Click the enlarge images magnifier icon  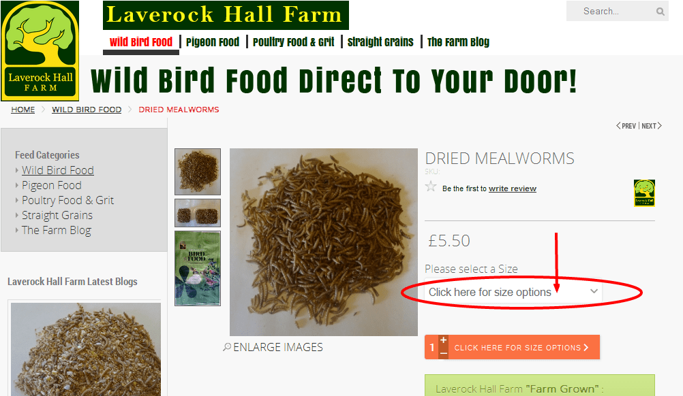tap(227, 347)
